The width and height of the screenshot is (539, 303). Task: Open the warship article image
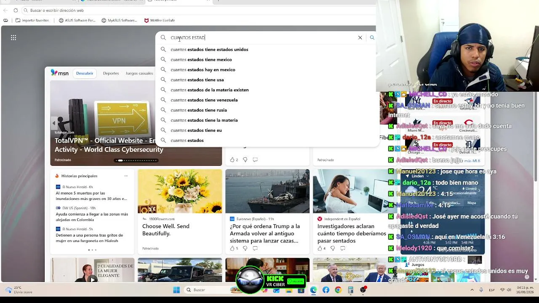pos(267,191)
